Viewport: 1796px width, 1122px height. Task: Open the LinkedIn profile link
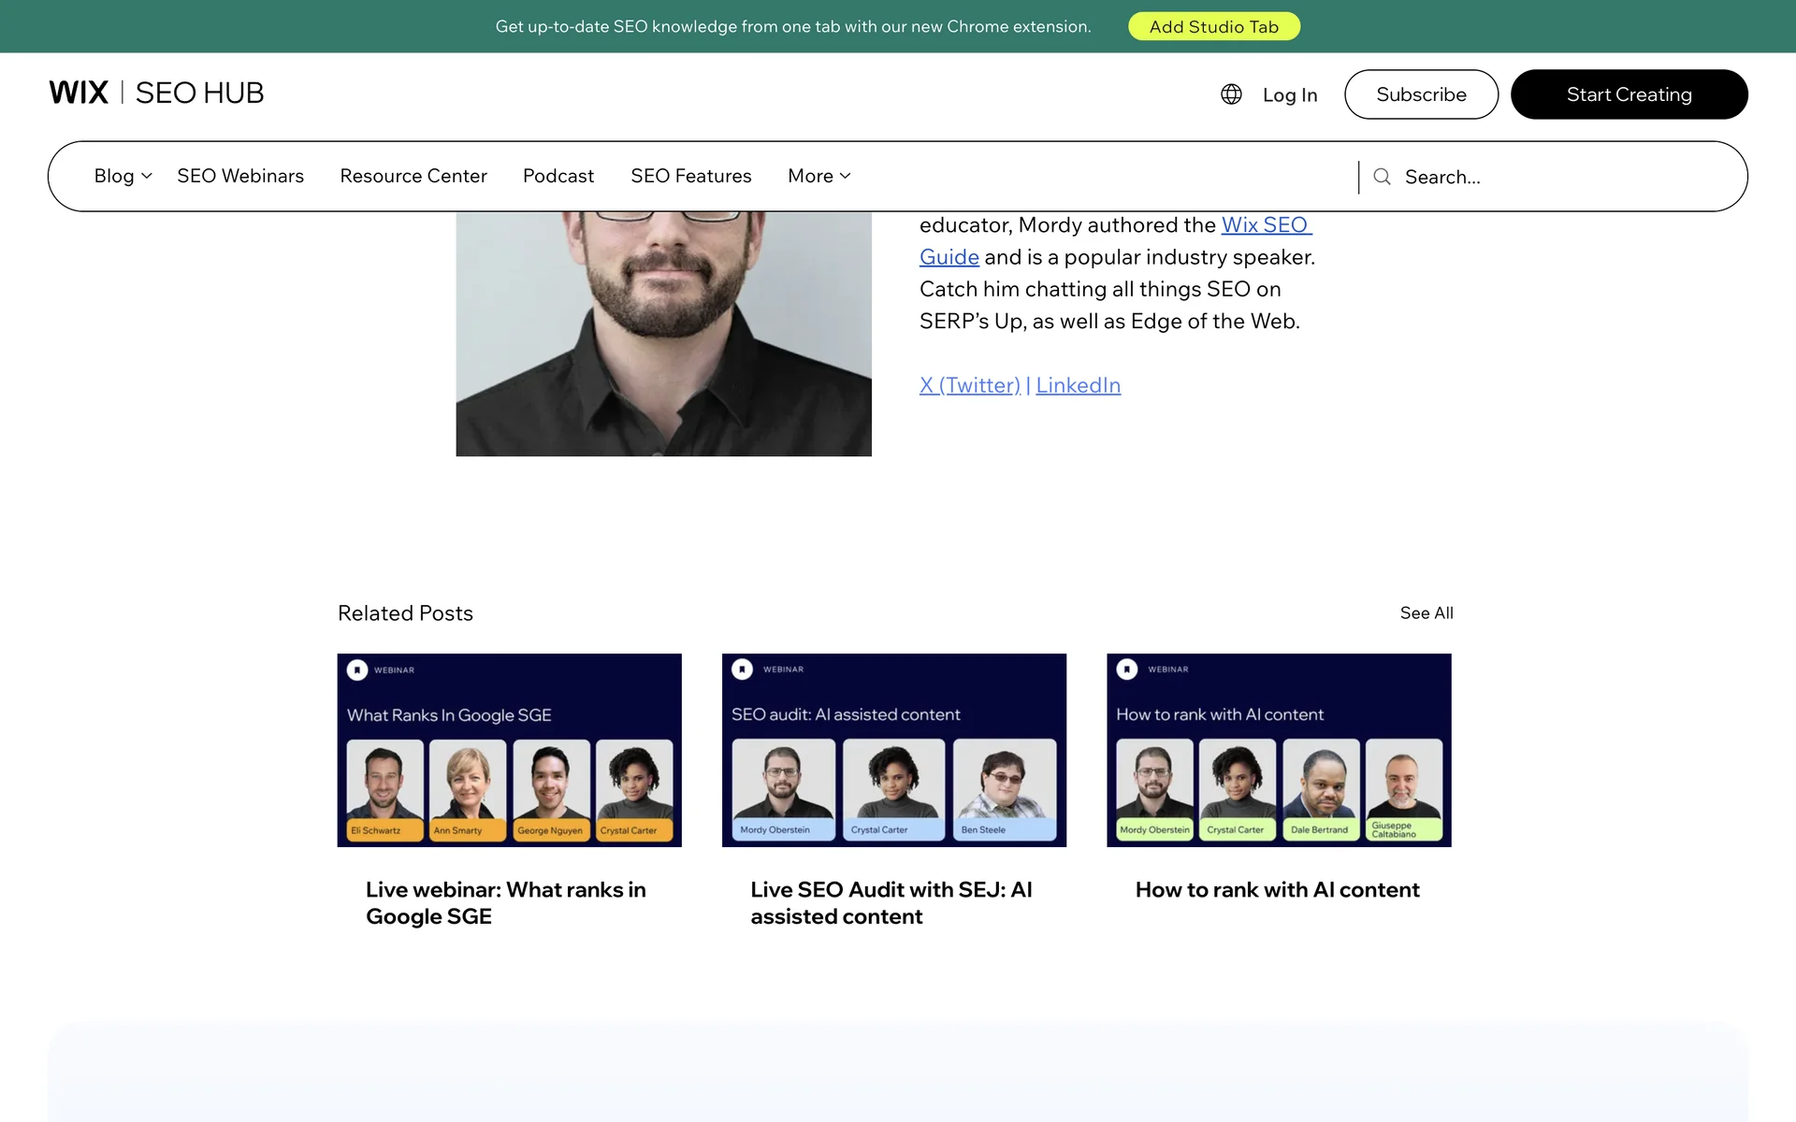pyautogui.click(x=1078, y=385)
